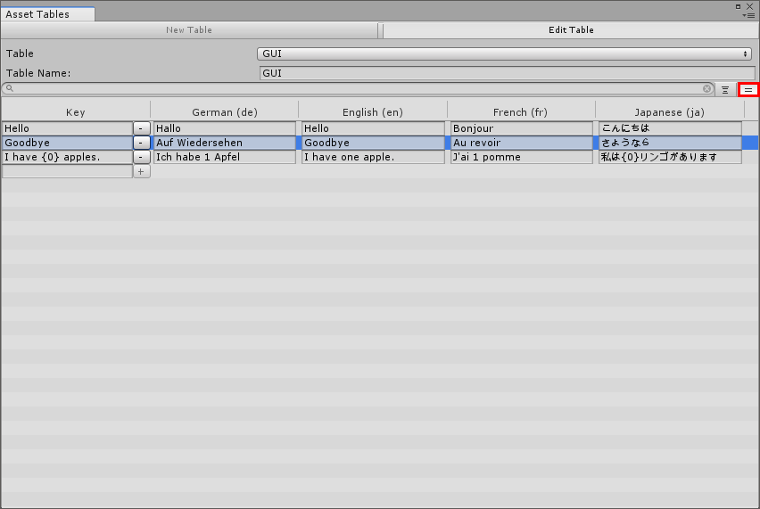Edit the Goodbye key field

click(68, 143)
